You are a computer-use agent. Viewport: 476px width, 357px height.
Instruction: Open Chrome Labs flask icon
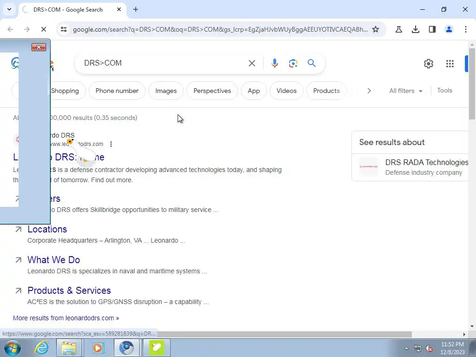[x=399, y=29]
